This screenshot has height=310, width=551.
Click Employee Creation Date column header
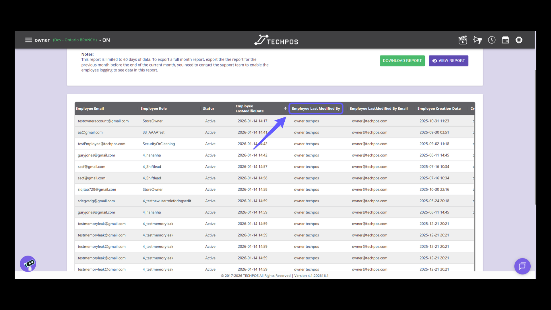pyautogui.click(x=439, y=108)
